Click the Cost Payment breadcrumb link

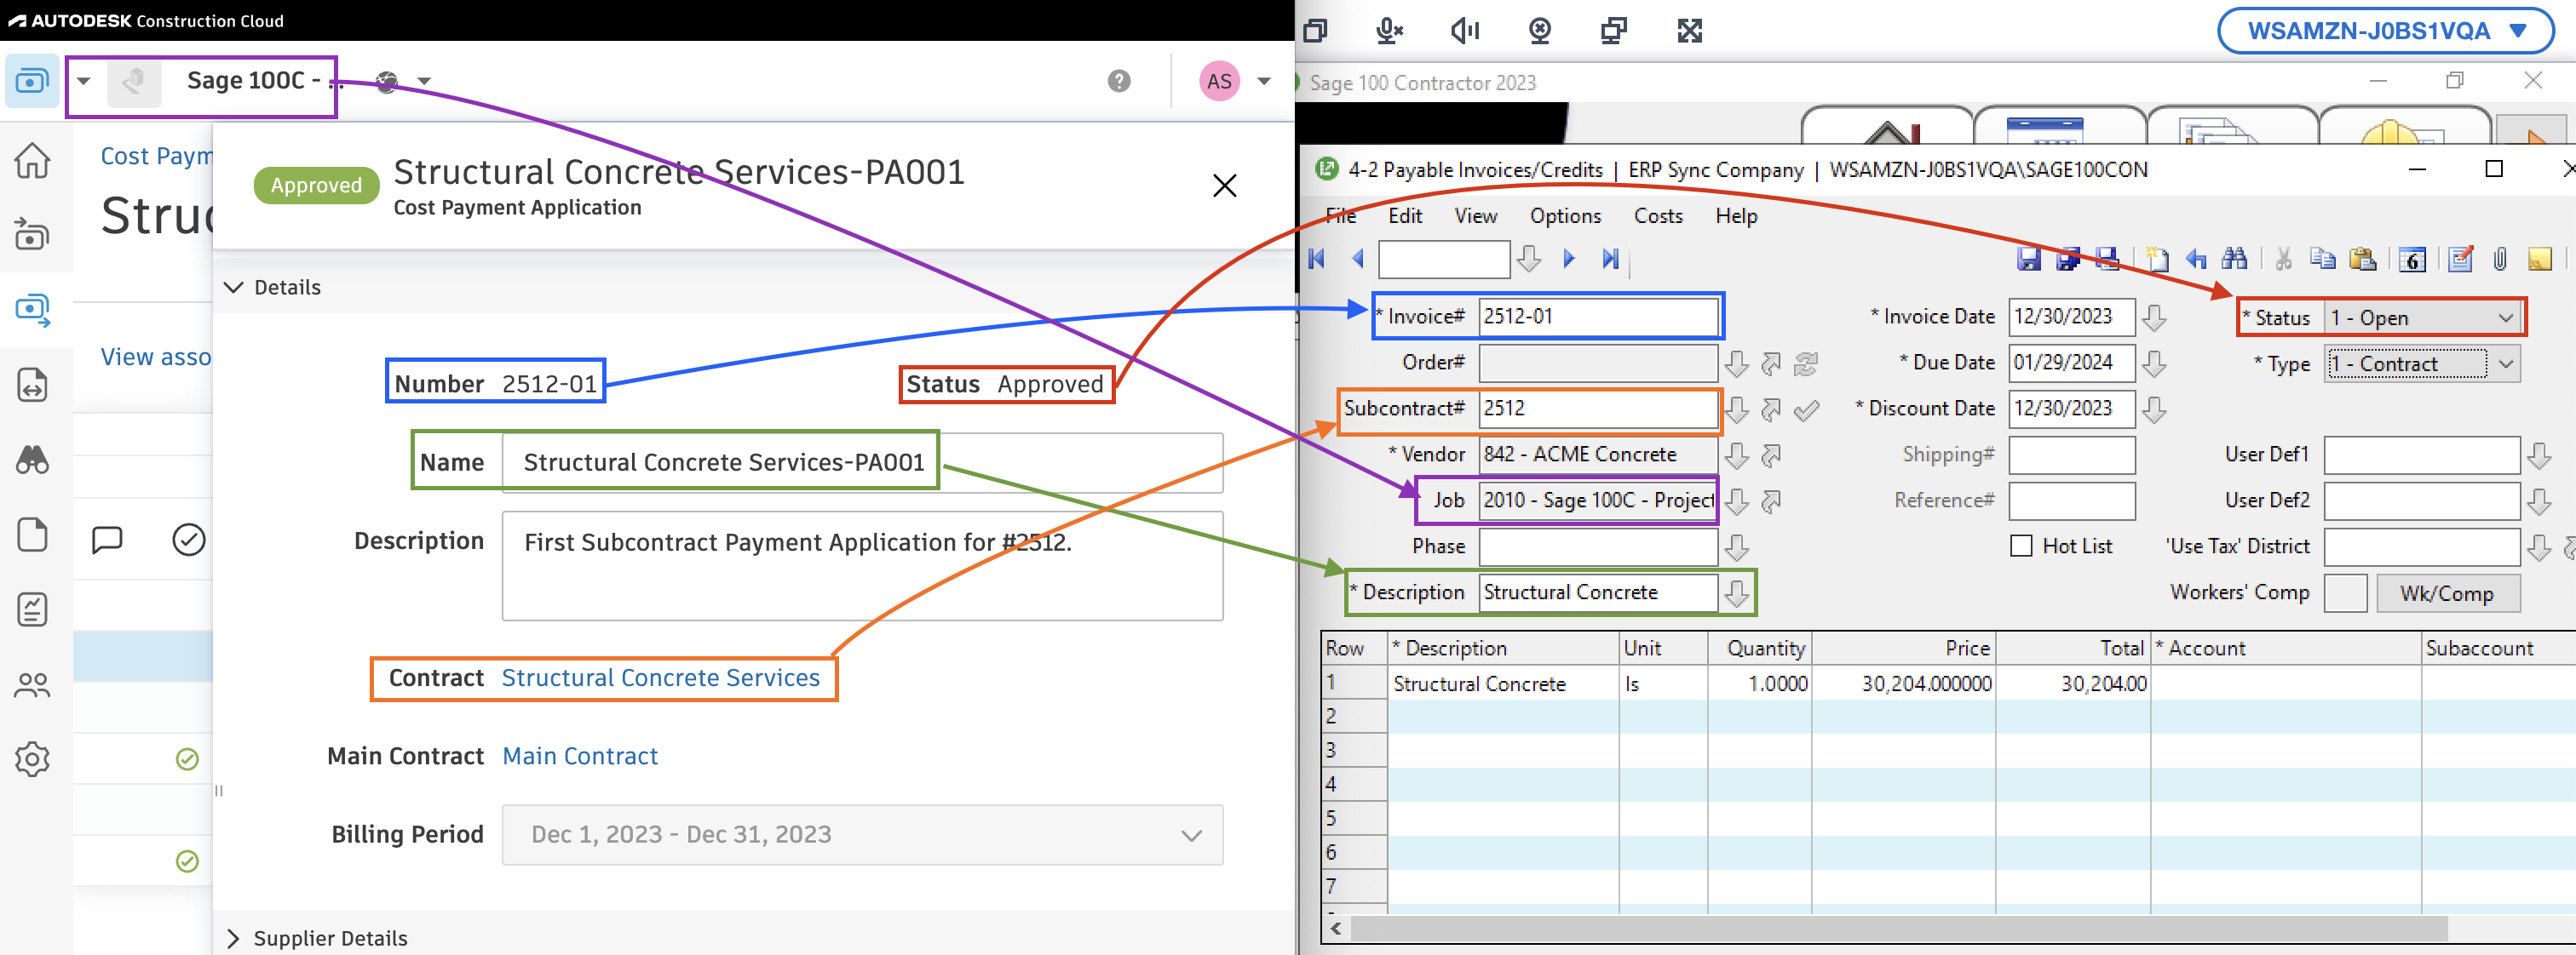(x=156, y=156)
